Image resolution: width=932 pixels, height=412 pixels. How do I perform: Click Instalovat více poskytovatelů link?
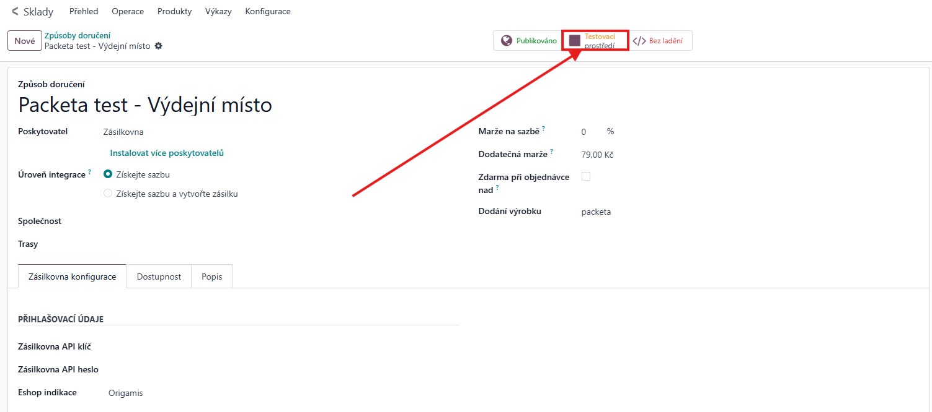click(166, 153)
